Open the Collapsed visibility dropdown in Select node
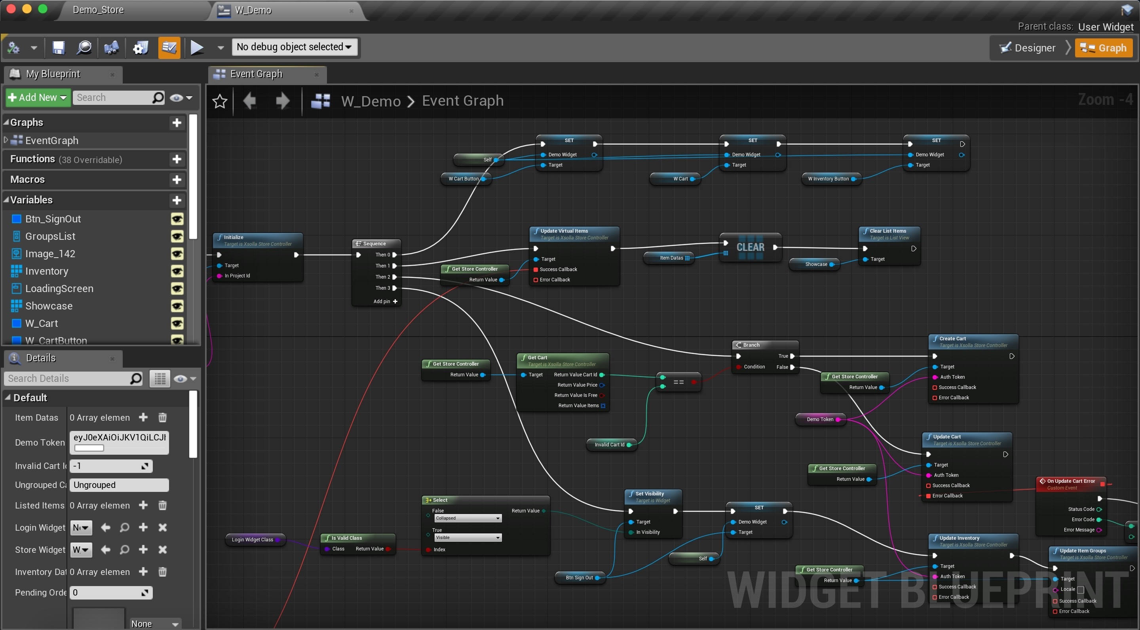Screen dimensions: 1140x630 click(x=468, y=518)
